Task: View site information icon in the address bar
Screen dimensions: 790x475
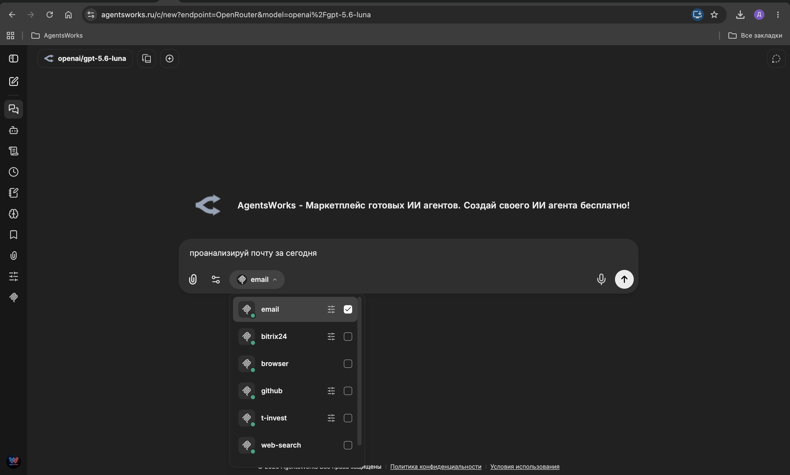Action: (x=91, y=15)
